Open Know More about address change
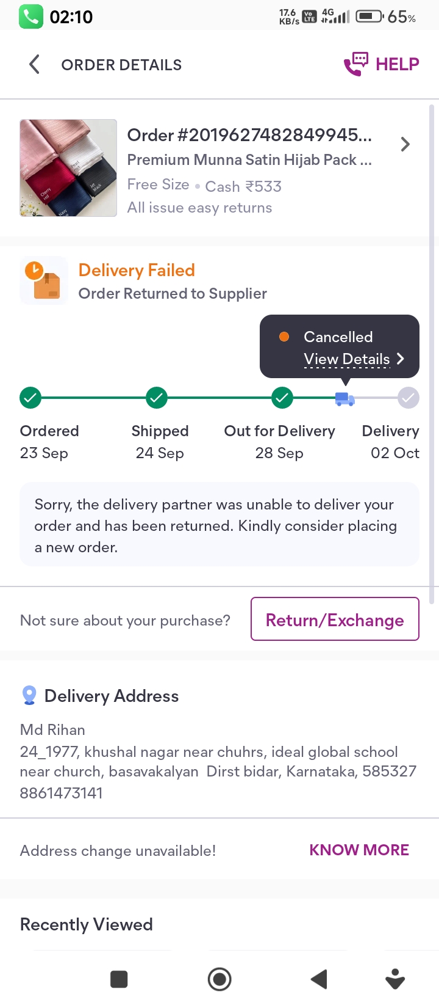This screenshot has height=1008, width=439. pos(359,850)
